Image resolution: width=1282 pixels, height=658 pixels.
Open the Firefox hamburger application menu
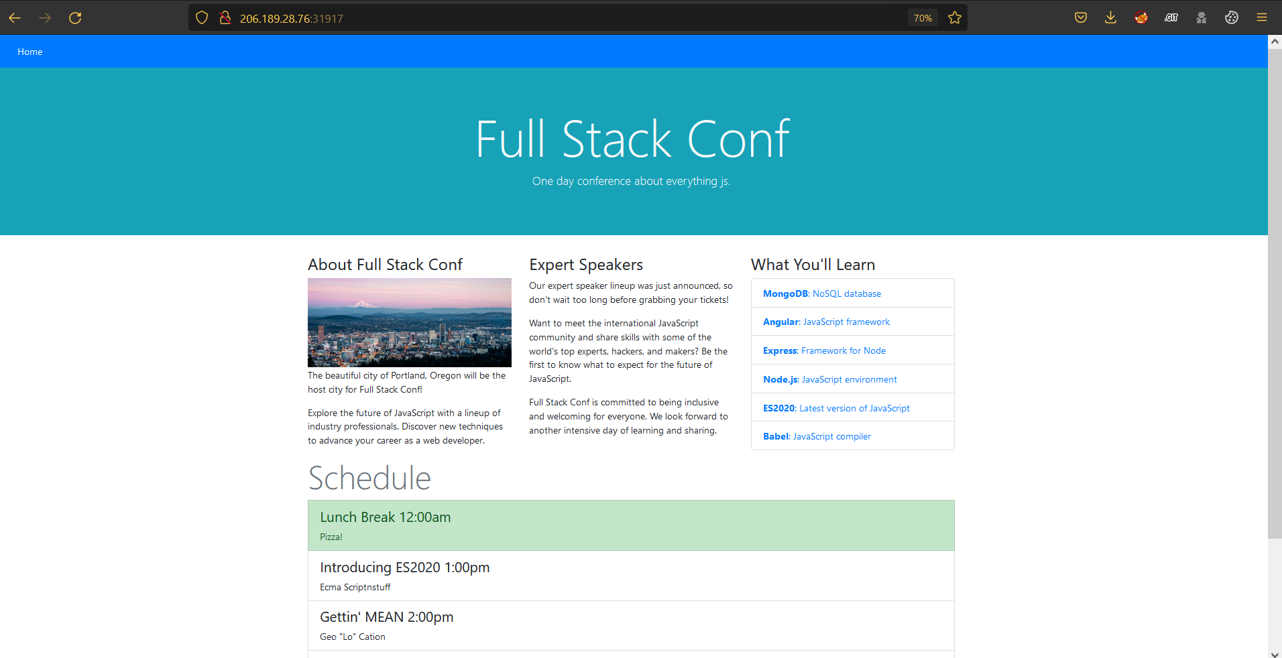(x=1262, y=18)
